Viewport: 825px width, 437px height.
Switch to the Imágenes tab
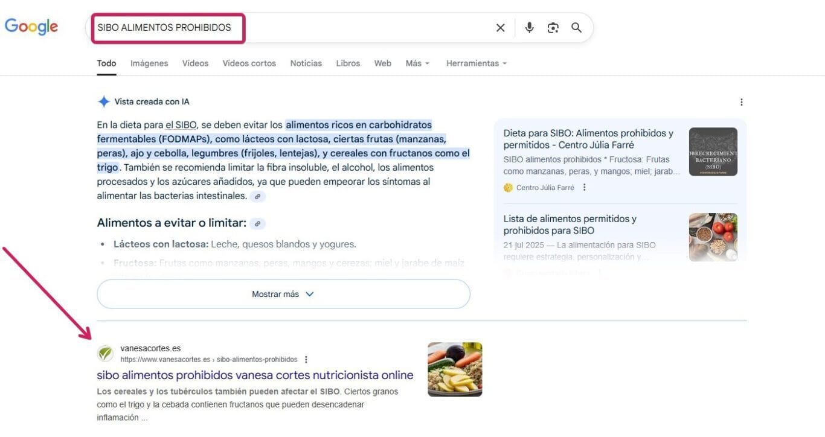(149, 63)
